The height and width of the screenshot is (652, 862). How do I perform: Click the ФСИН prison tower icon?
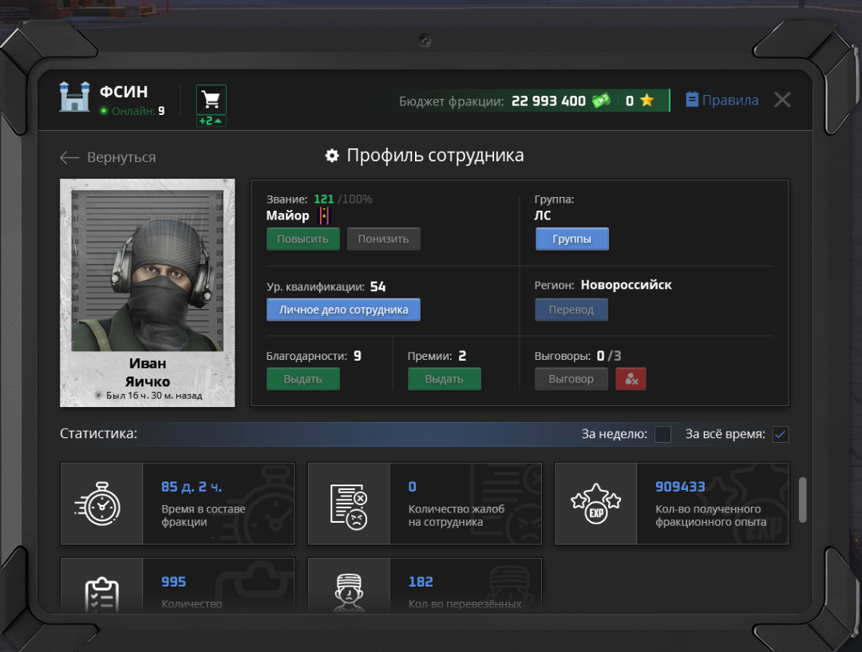pyautogui.click(x=74, y=97)
